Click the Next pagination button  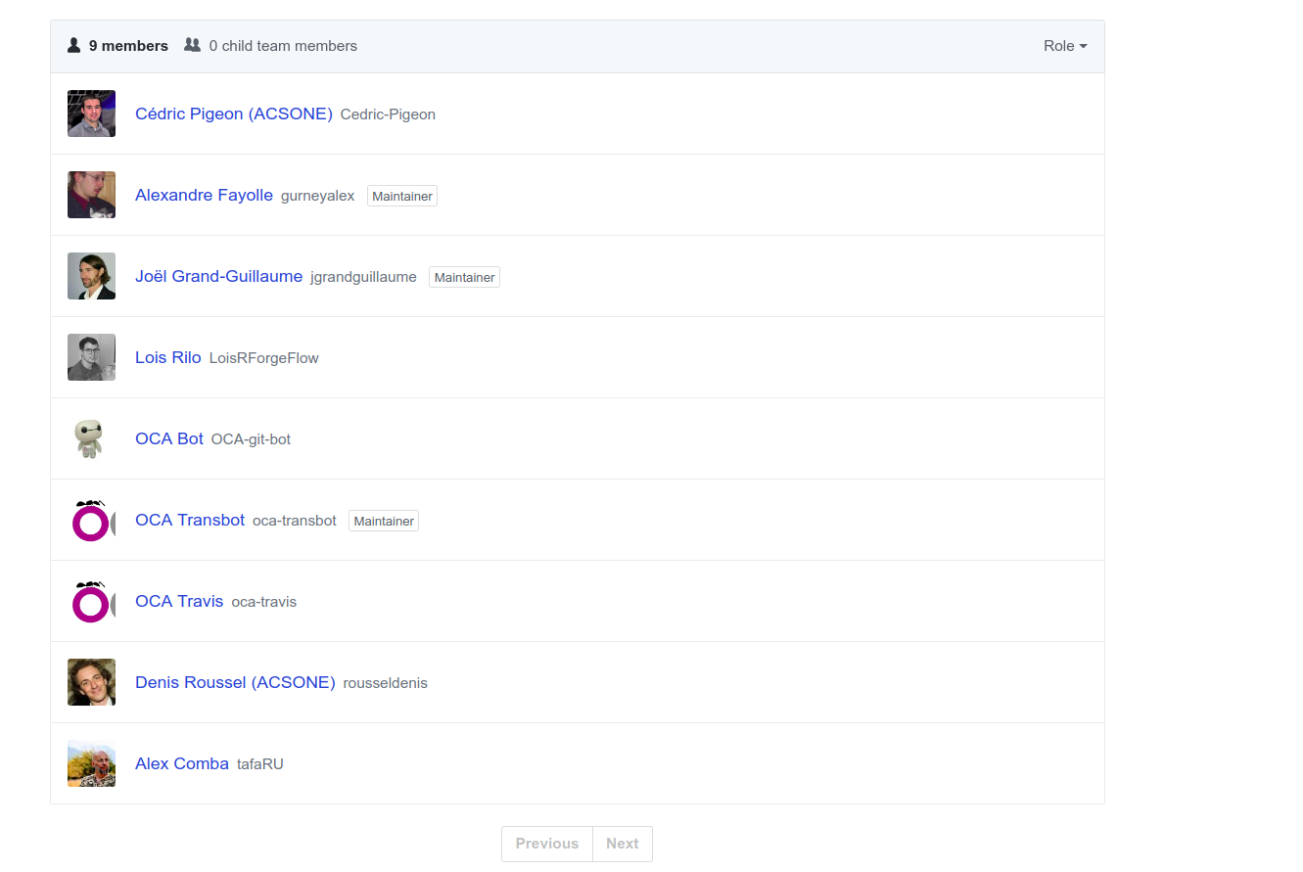coord(622,844)
